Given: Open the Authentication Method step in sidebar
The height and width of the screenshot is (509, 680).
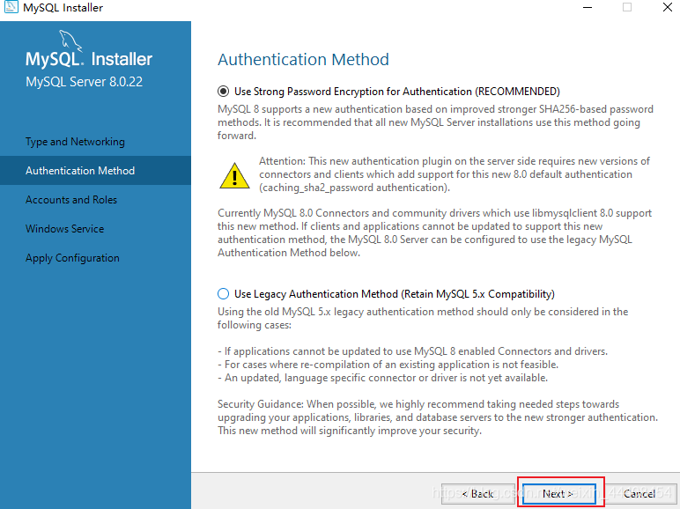Looking at the screenshot, I should (95, 170).
